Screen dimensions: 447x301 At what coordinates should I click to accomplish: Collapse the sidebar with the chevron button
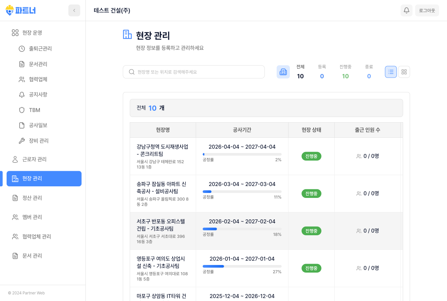click(74, 10)
